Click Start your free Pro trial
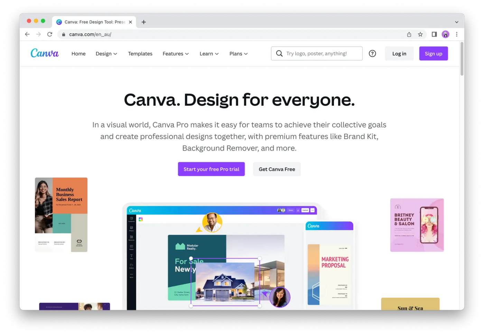 [211, 169]
